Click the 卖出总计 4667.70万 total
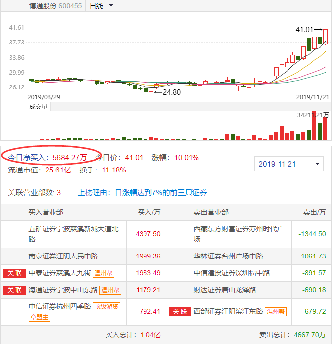This screenshot has height=344, width=336. click(x=292, y=335)
